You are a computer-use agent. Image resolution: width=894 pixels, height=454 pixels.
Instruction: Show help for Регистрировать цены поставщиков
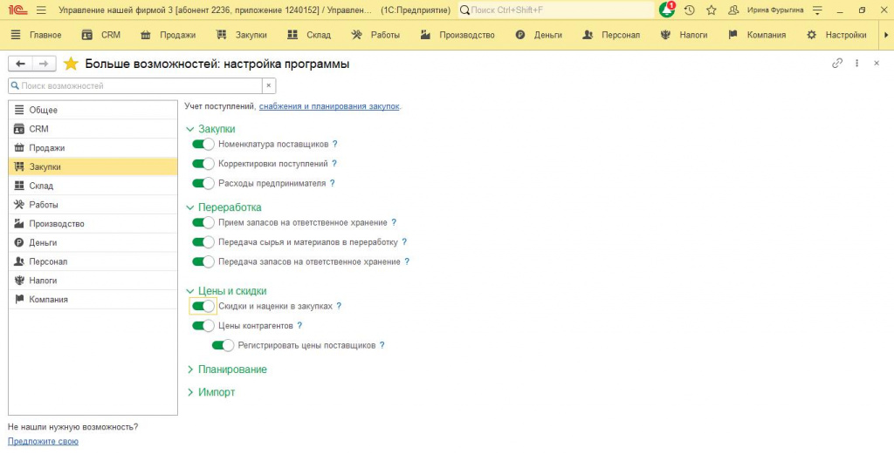click(382, 345)
